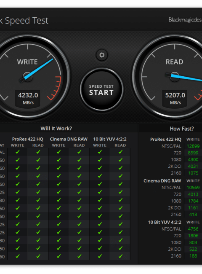Click 2K DCI label under How Fast Cinema DNG RAW

[x=175, y=208]
